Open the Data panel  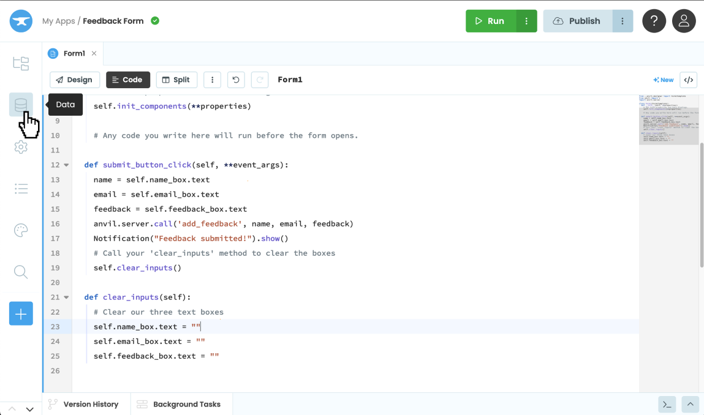[21, 105]
